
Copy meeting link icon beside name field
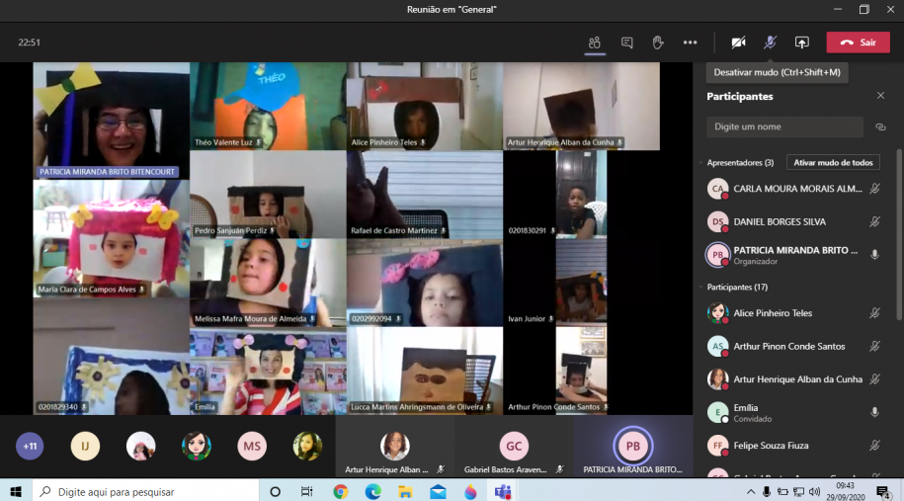(x=880, y=126)
